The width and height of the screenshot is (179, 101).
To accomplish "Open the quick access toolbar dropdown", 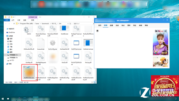I will pyautogui.click(x=14, y=17).
